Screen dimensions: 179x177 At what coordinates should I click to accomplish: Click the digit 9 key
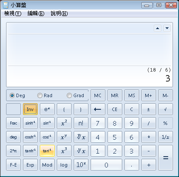tap(132, 123)
